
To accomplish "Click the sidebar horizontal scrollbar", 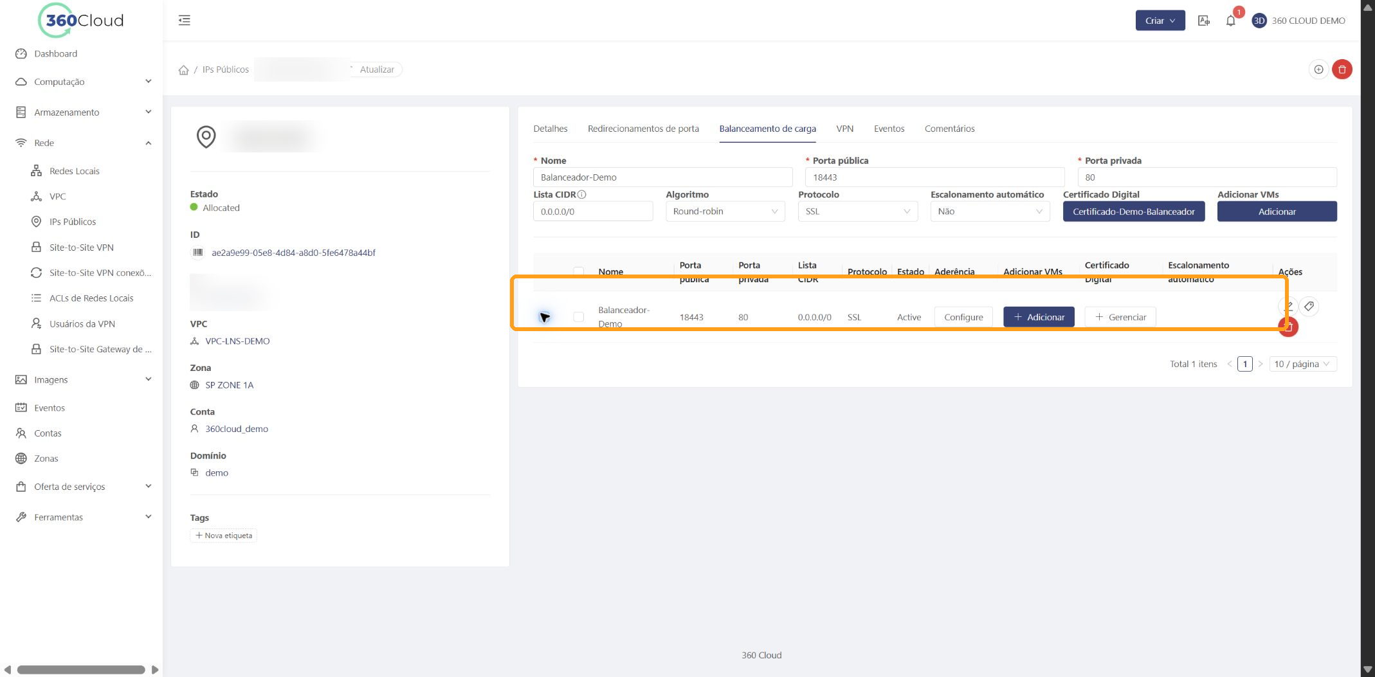I will pyautogui.click(x=81, y=670).
